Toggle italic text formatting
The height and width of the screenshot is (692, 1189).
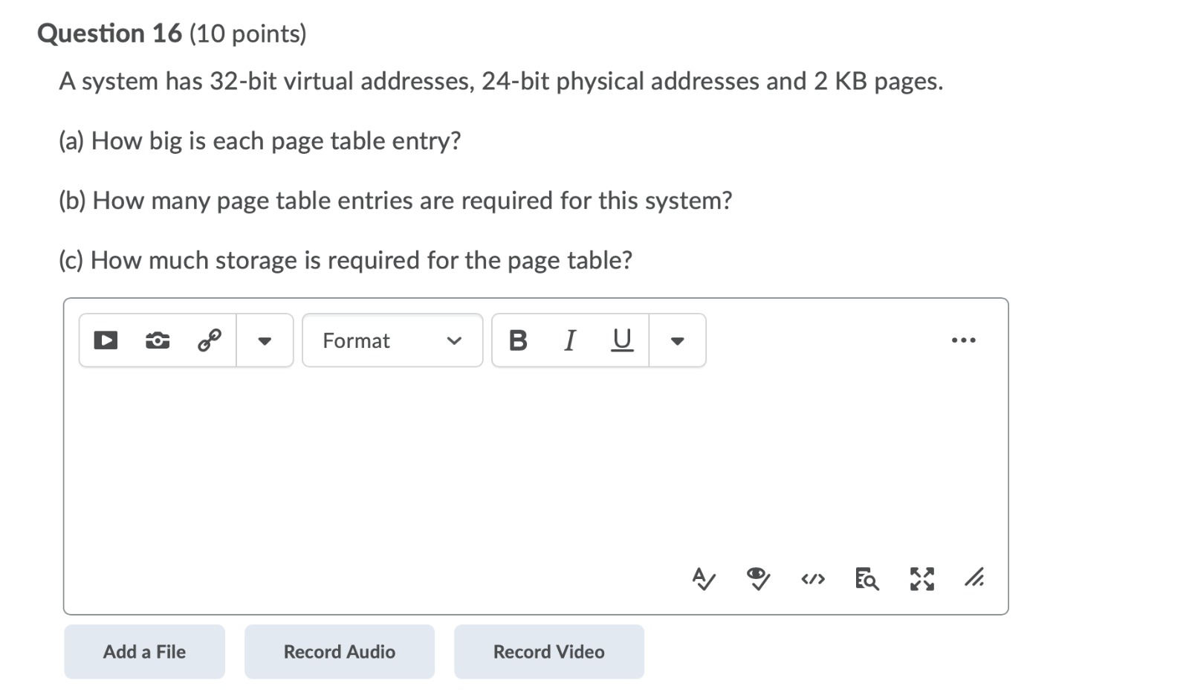tap(570, 340)
